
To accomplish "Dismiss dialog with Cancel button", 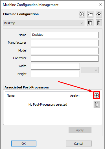I will coord(79,143).
